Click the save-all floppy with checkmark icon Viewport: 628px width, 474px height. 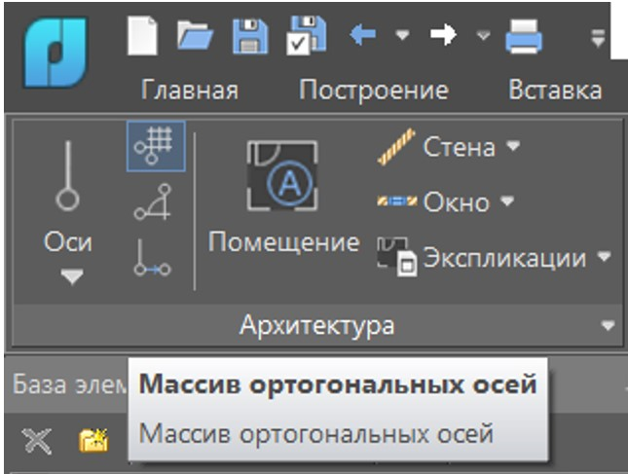tap(307, 35)
